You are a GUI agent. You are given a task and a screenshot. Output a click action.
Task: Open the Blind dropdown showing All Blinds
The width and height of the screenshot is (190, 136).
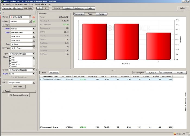(x=34, y=44)
